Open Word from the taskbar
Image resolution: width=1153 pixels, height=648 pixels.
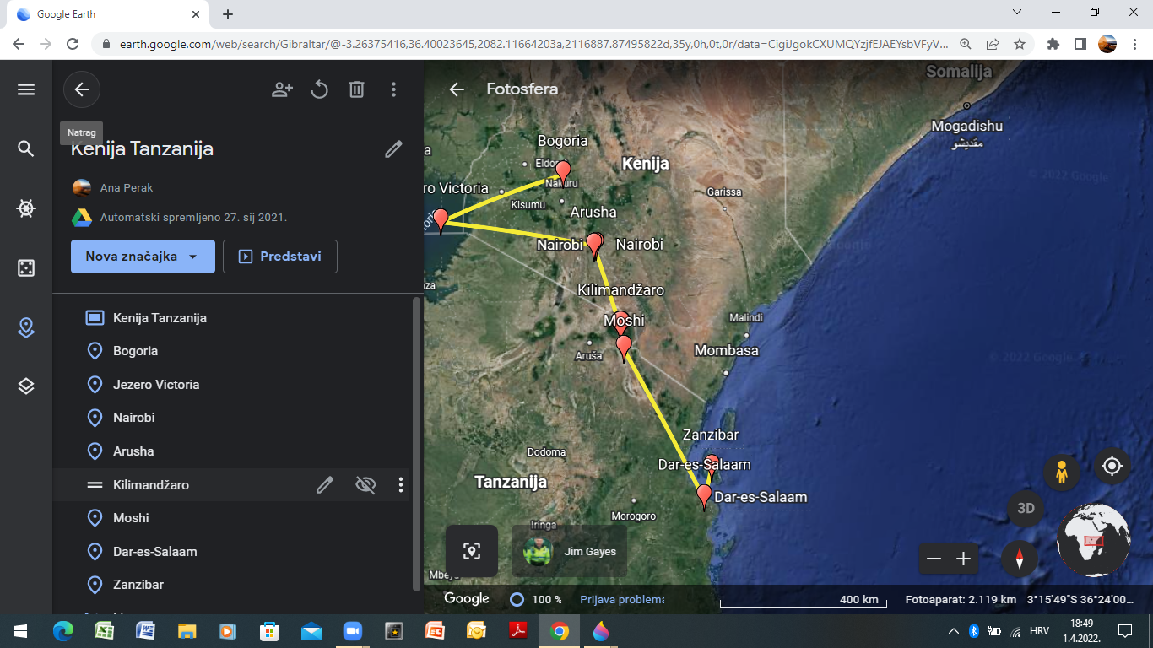point(145,631)
